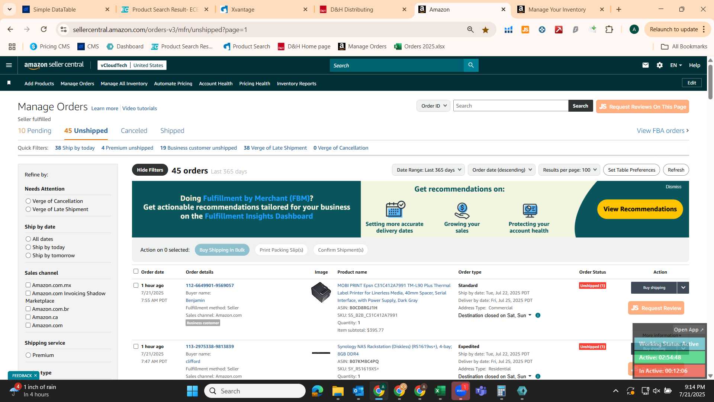Click Print Packing Slip(s) button
This screenshot has width=714, height=402.
tap(281, 250)
